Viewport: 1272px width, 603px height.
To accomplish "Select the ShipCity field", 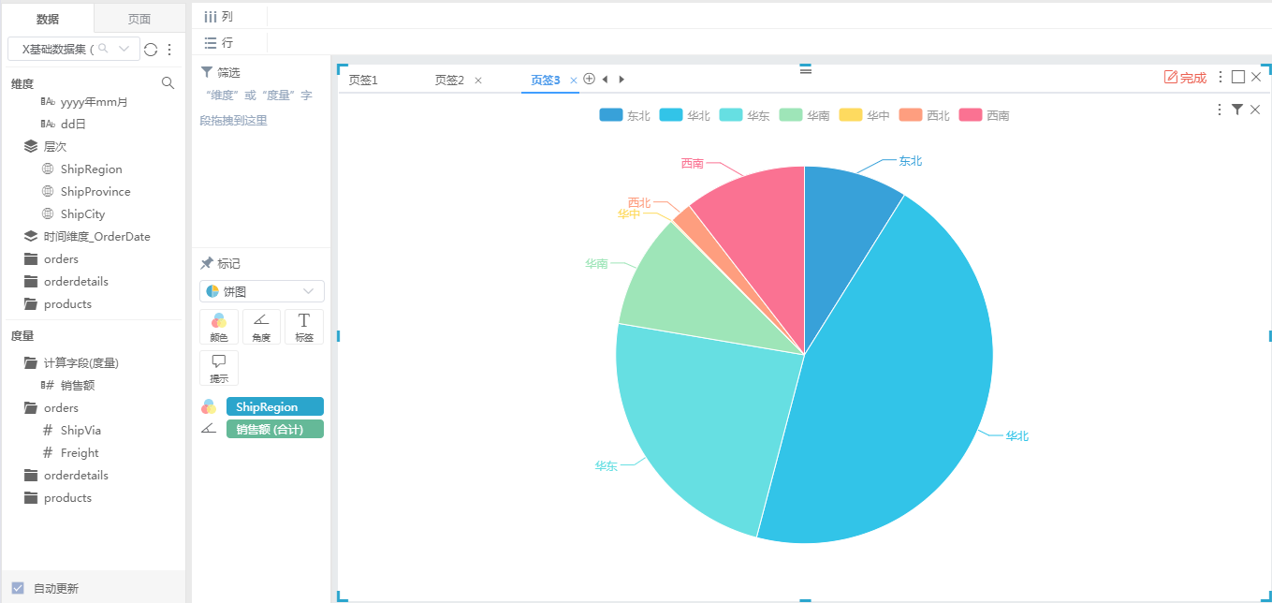I will [x=82, y=213].
